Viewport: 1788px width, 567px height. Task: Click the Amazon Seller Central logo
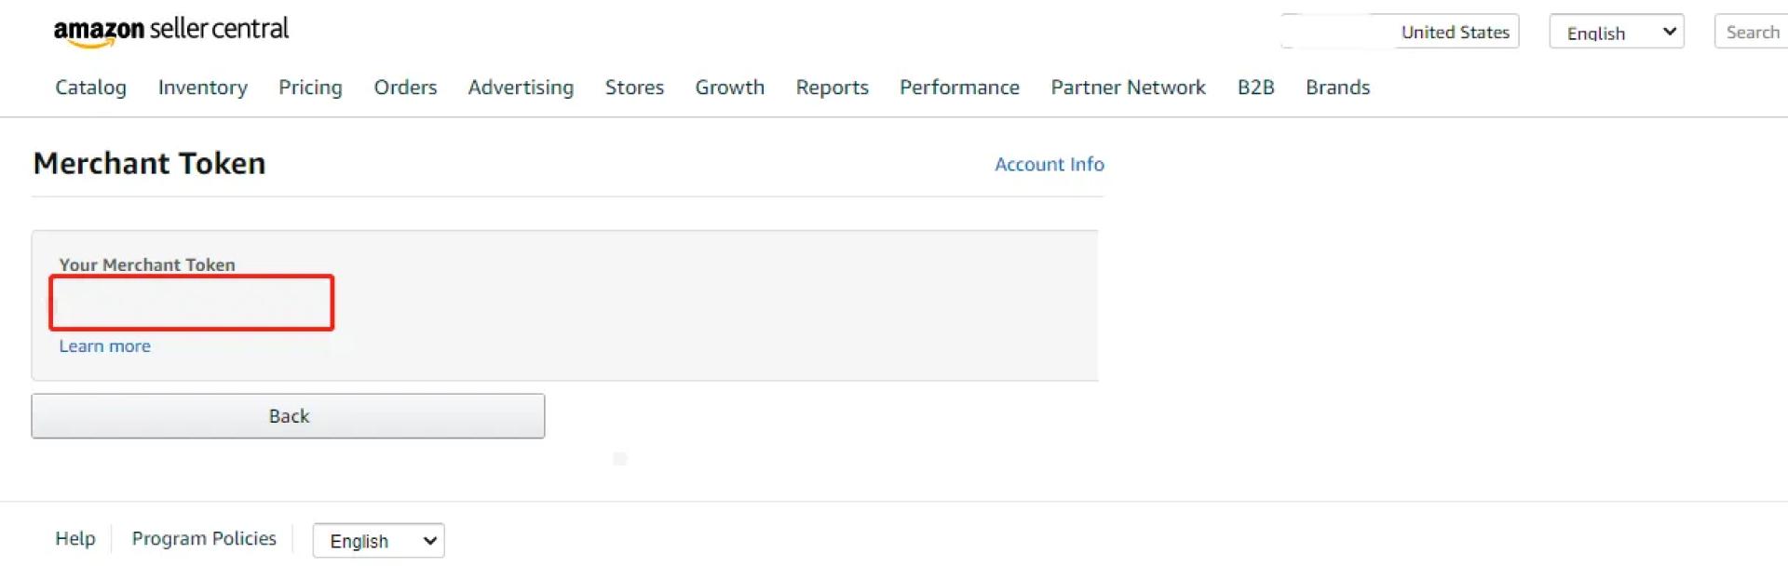(171, 31)
